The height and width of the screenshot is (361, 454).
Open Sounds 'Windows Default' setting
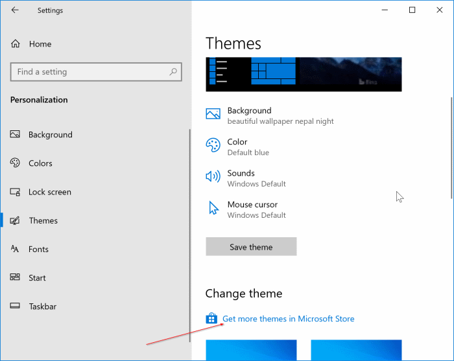pyautogui.click(x=246, y=178)
